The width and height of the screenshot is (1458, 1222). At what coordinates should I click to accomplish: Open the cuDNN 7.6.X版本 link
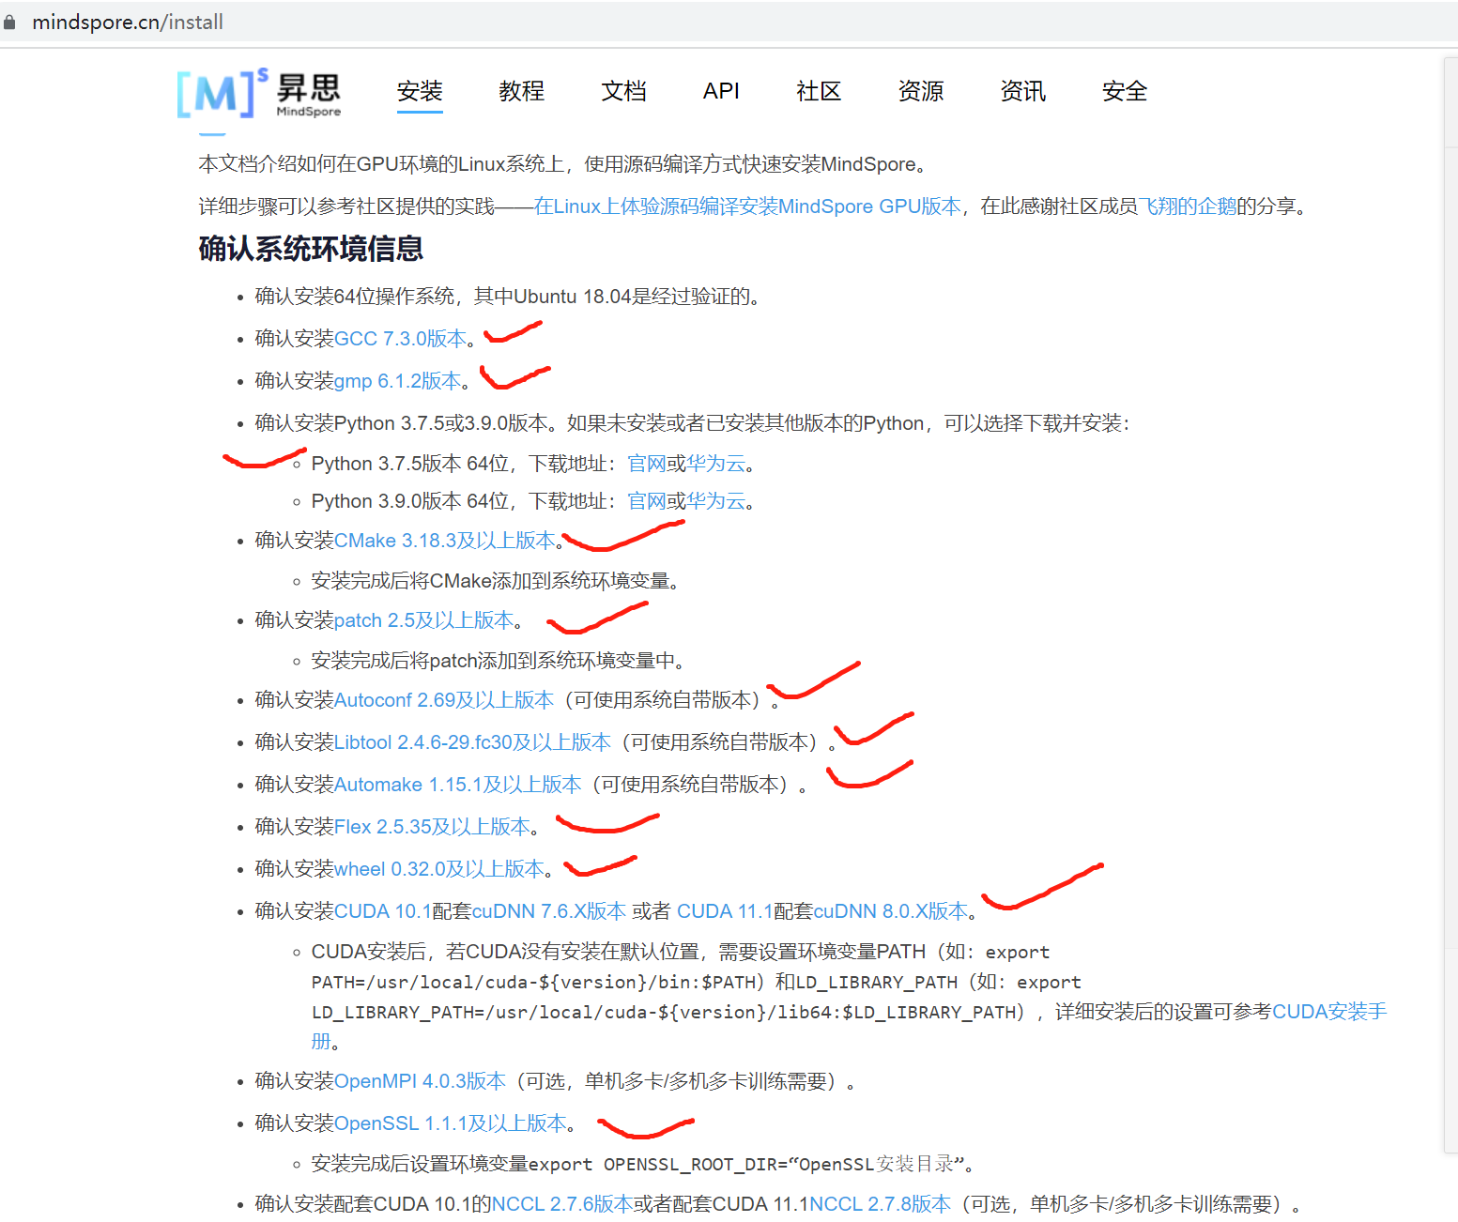click(549, 911)
